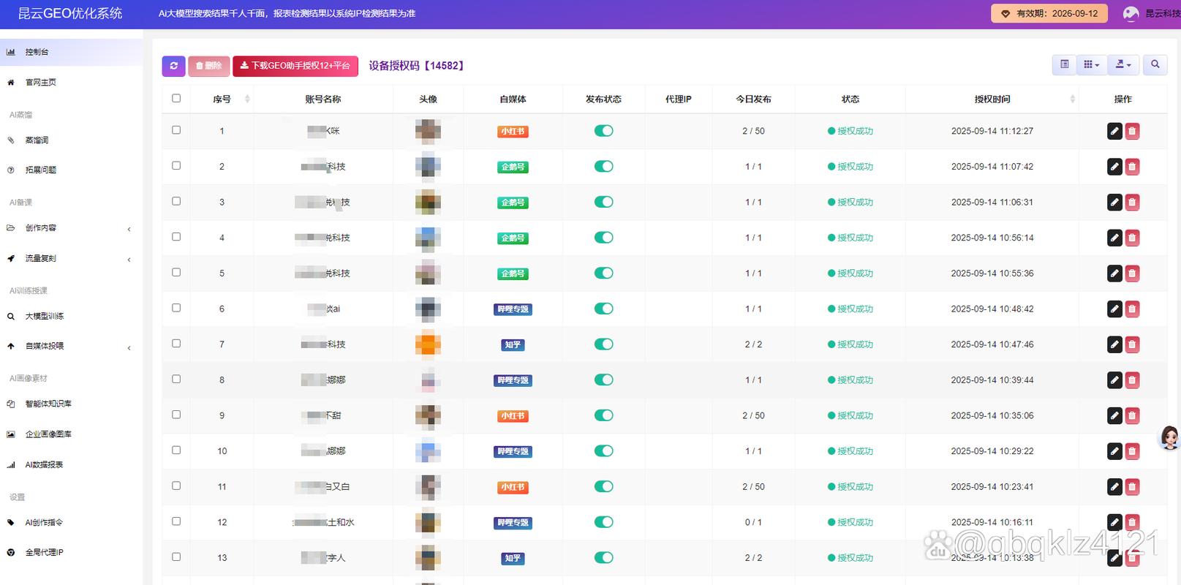Turn off publish status switch in row 12
Screen dimensions: 1181x585
(x=603, y=522)
